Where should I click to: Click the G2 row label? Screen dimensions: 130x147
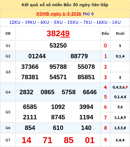coord(8,56)
